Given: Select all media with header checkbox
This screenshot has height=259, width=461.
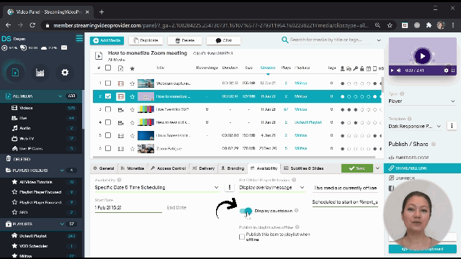Looking at the screenshot, I should tap(108, 68).
